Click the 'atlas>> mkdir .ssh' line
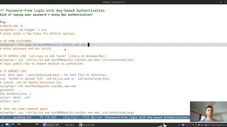This screenshot has height=127, width=227. [x=15, y=97]
